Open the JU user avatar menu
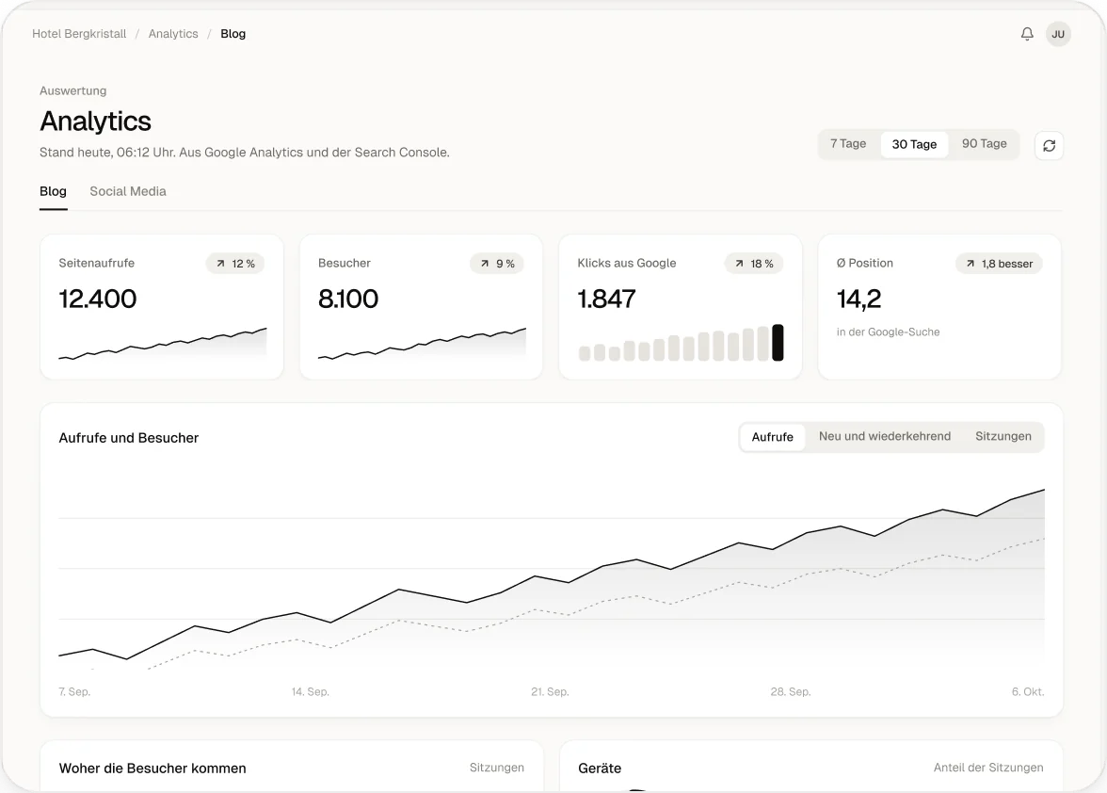The height and width of the screenshot is (793, 1107). (1058, 34)
